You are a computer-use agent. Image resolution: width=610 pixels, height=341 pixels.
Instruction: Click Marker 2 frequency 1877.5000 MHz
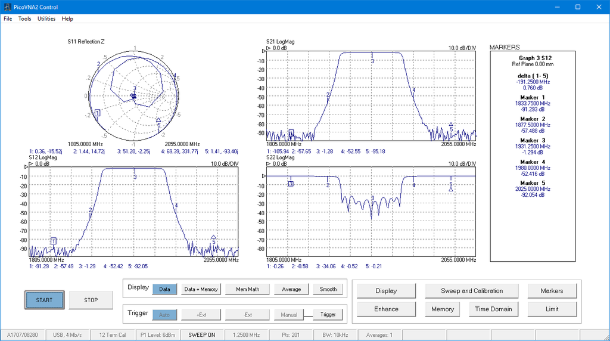point(533,125)
